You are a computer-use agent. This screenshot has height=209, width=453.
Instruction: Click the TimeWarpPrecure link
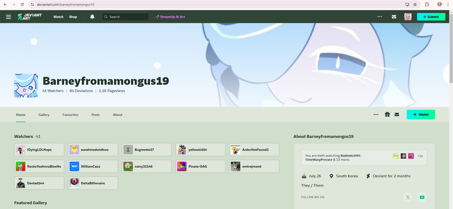coord(319,160)
